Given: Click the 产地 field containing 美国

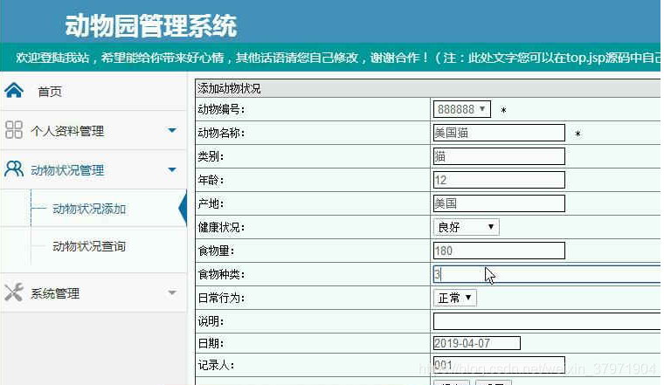Looking at the screenshot, I should (499, 203).
